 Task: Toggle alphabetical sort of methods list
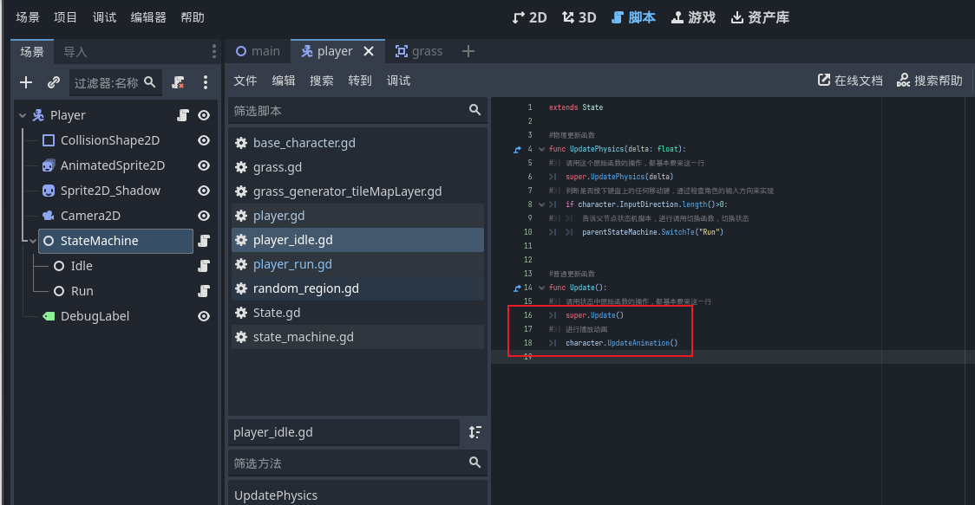point(475,432)
